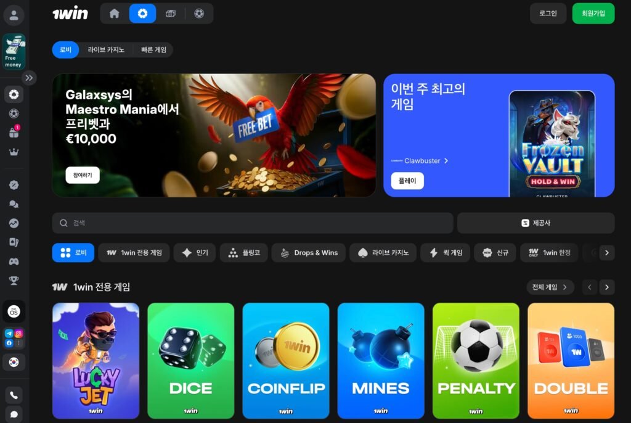631x423 pixels.
Task: Switch to the 빠른 게임 tab
Action: pyautogui.click(x=153, y=50)
